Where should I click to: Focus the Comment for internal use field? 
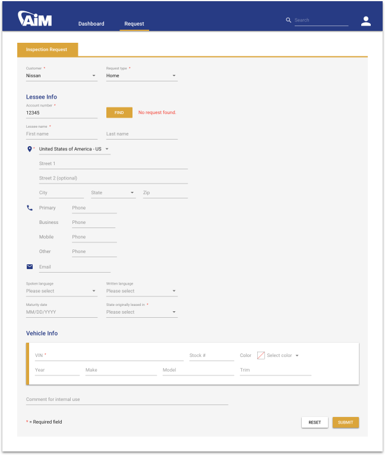(x=127, y=400)
